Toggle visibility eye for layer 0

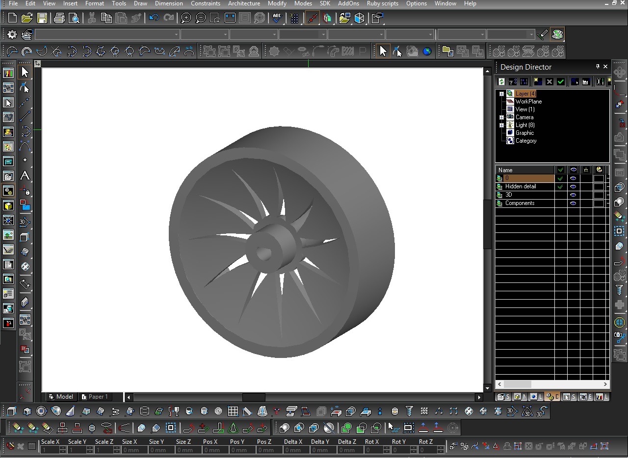coord(573,178)
